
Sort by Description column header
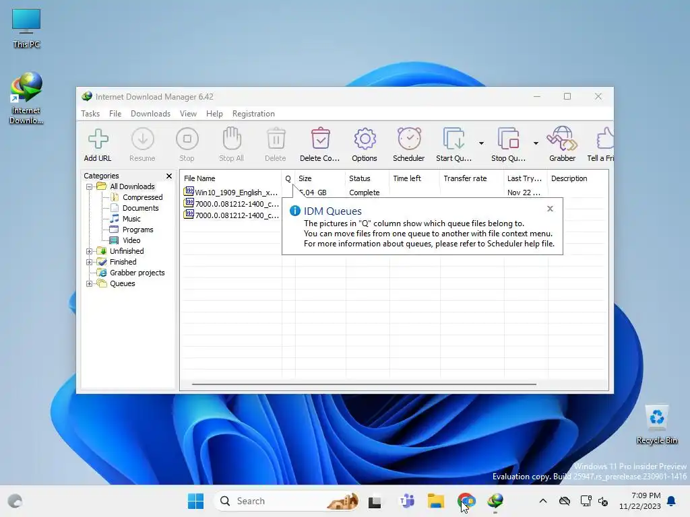pos(577,178)
